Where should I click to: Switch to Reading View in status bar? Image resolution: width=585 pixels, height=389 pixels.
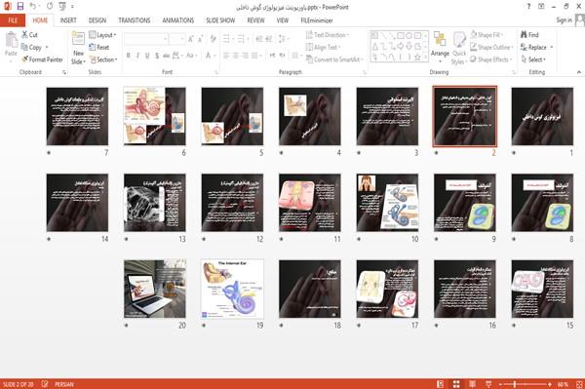click(472, 384)
